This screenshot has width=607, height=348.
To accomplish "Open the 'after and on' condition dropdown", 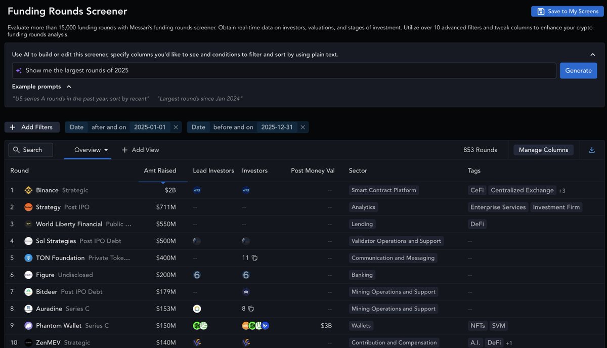I will click(x=109, y=127).
